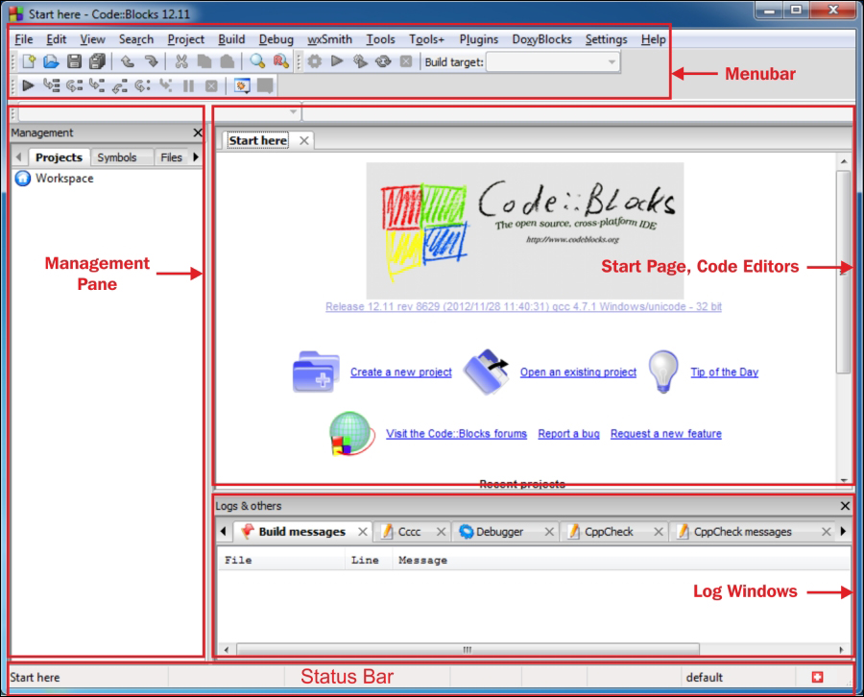864x697 pixels.
Task: Open the Debugging windows toolbar icon
Action: 242,85
